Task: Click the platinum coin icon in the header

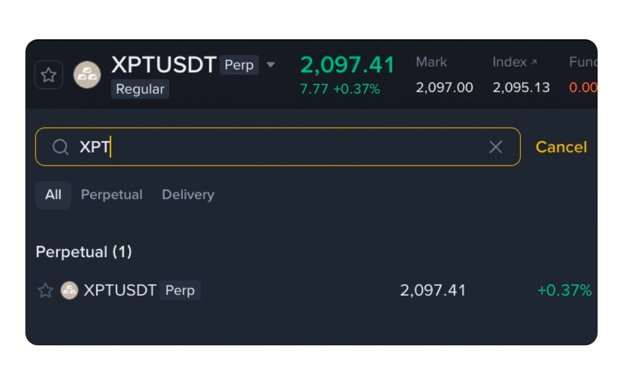Action: click(87, 75)
